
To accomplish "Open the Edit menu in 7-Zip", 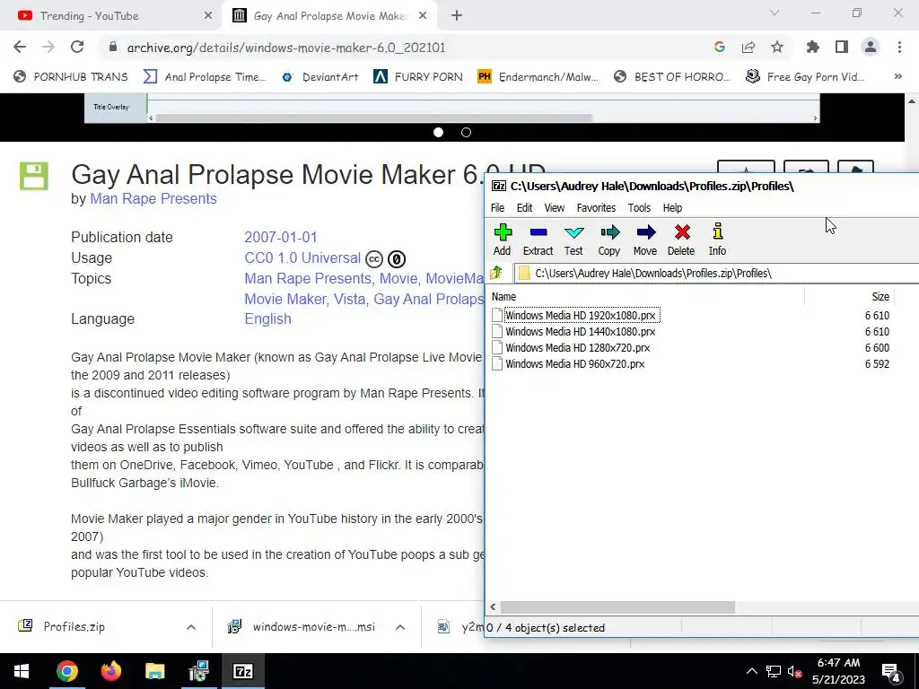I will pos(524,207).
